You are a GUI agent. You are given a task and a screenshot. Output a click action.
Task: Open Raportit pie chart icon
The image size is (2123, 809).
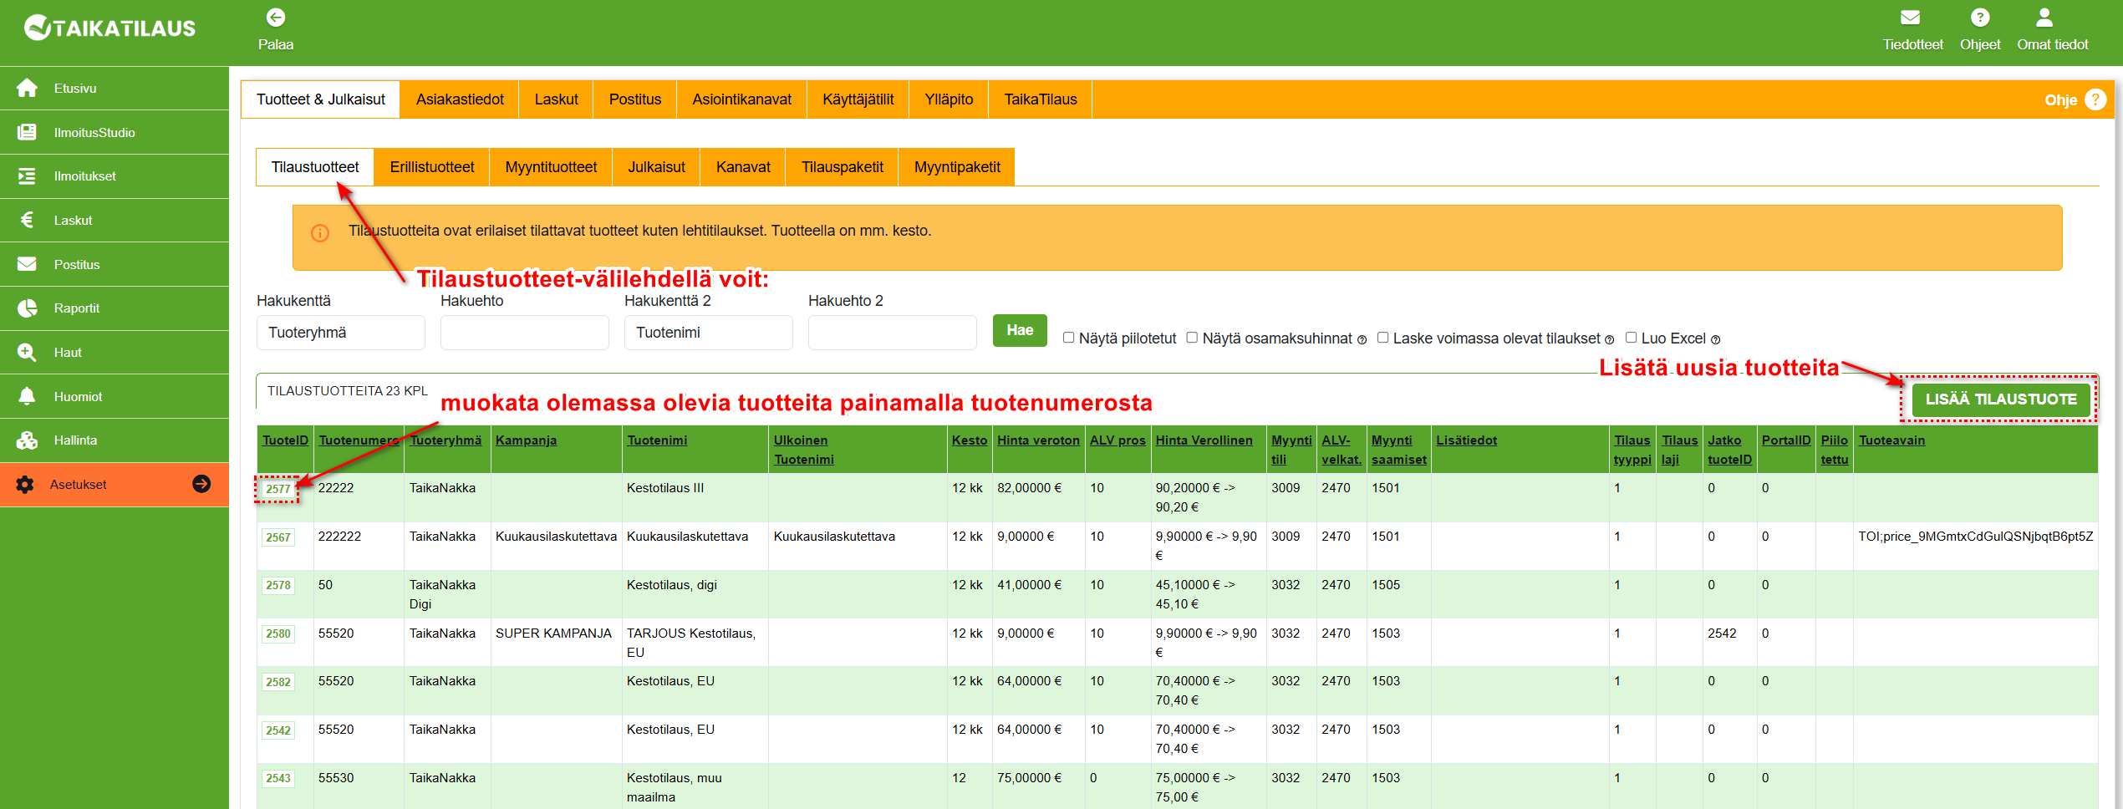click(x=28, y=308)
